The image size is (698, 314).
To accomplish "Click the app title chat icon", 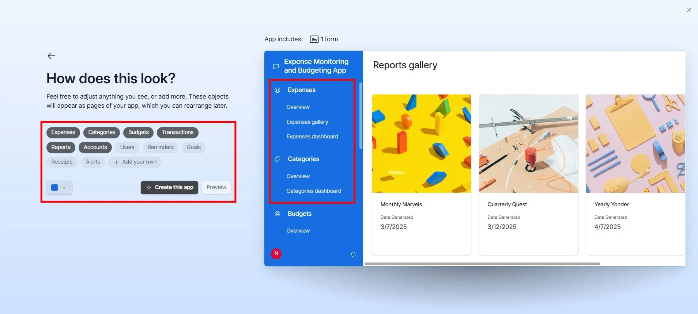I will tap(276, 66).
